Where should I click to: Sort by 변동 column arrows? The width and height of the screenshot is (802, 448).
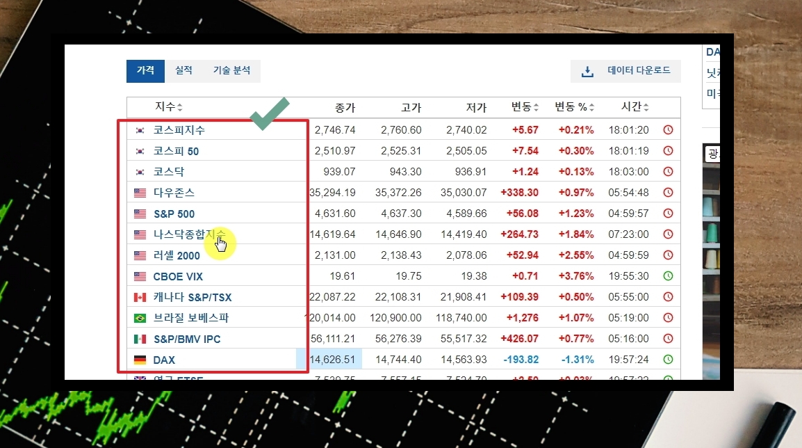pos(536,107)
